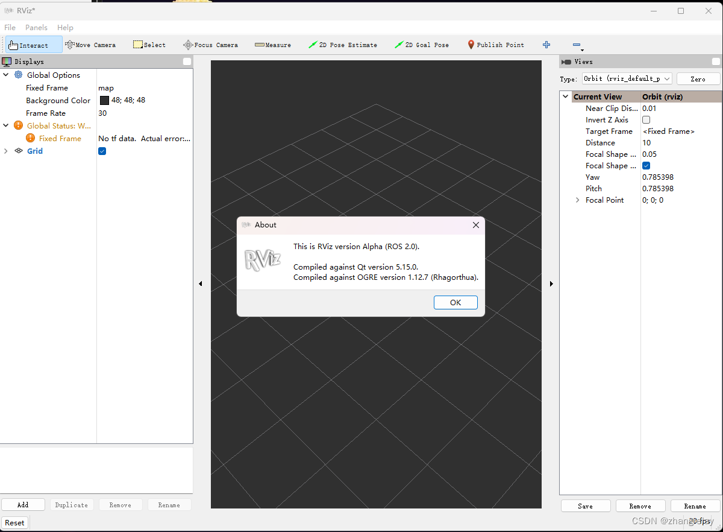This screenshot has height=532, width=723.
Task: Select the Interact tool
Action: click(x=34, y=45)
